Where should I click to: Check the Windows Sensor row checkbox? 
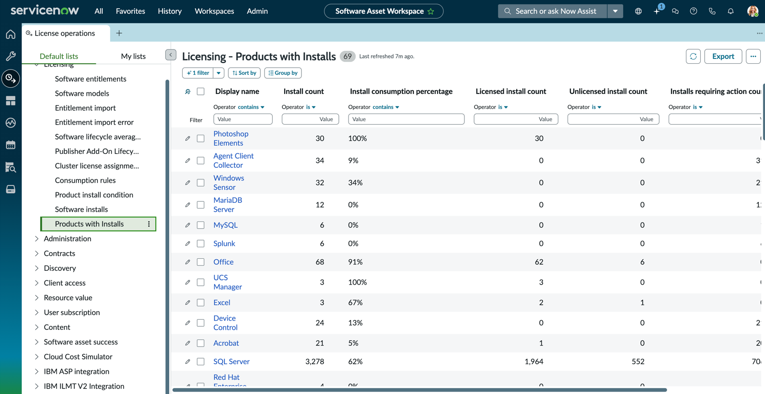[x=200, y=183]
